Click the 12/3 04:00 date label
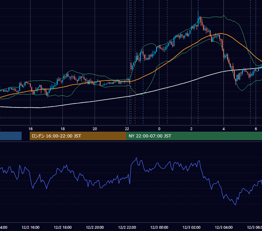The height and width of the screenshot is (231, 262). point(223,227)
